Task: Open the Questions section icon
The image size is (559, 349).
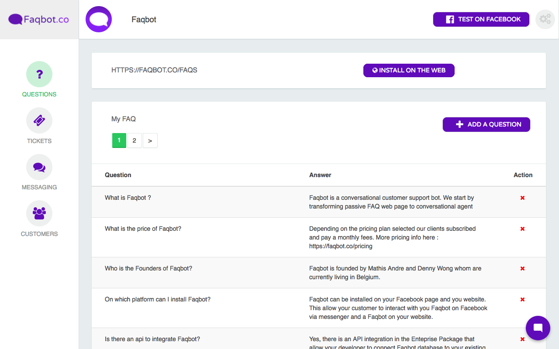Action: pos(39,74)
